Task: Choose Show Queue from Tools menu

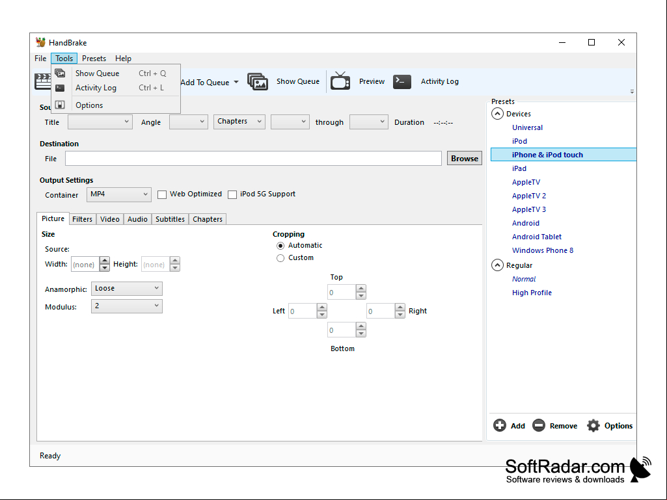Action: [116, 73]
